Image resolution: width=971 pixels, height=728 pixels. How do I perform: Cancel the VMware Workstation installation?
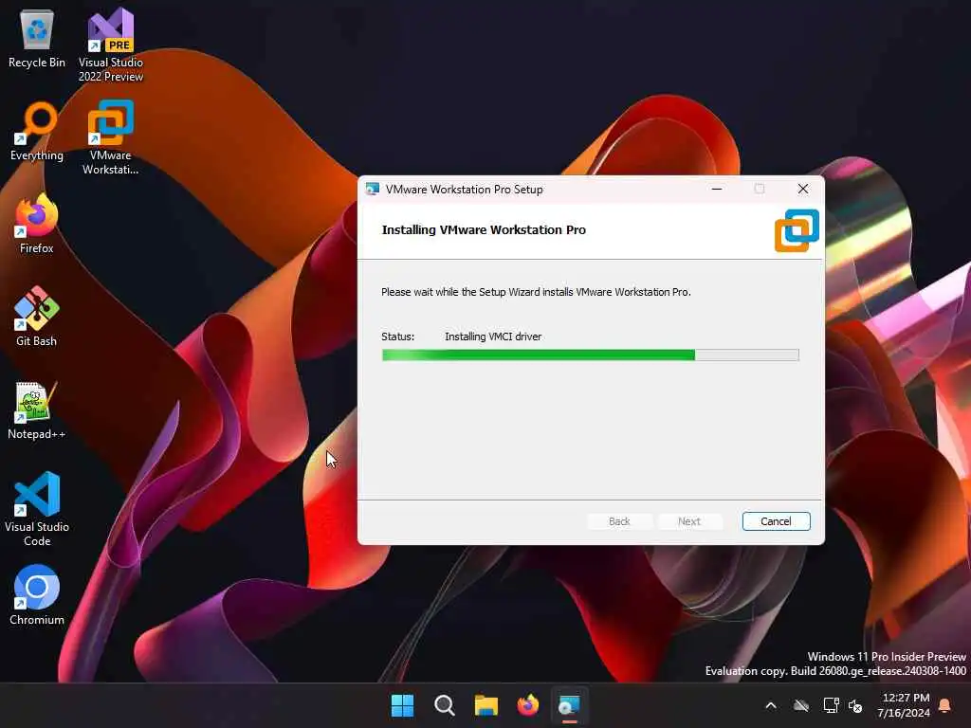click(776, 521)
